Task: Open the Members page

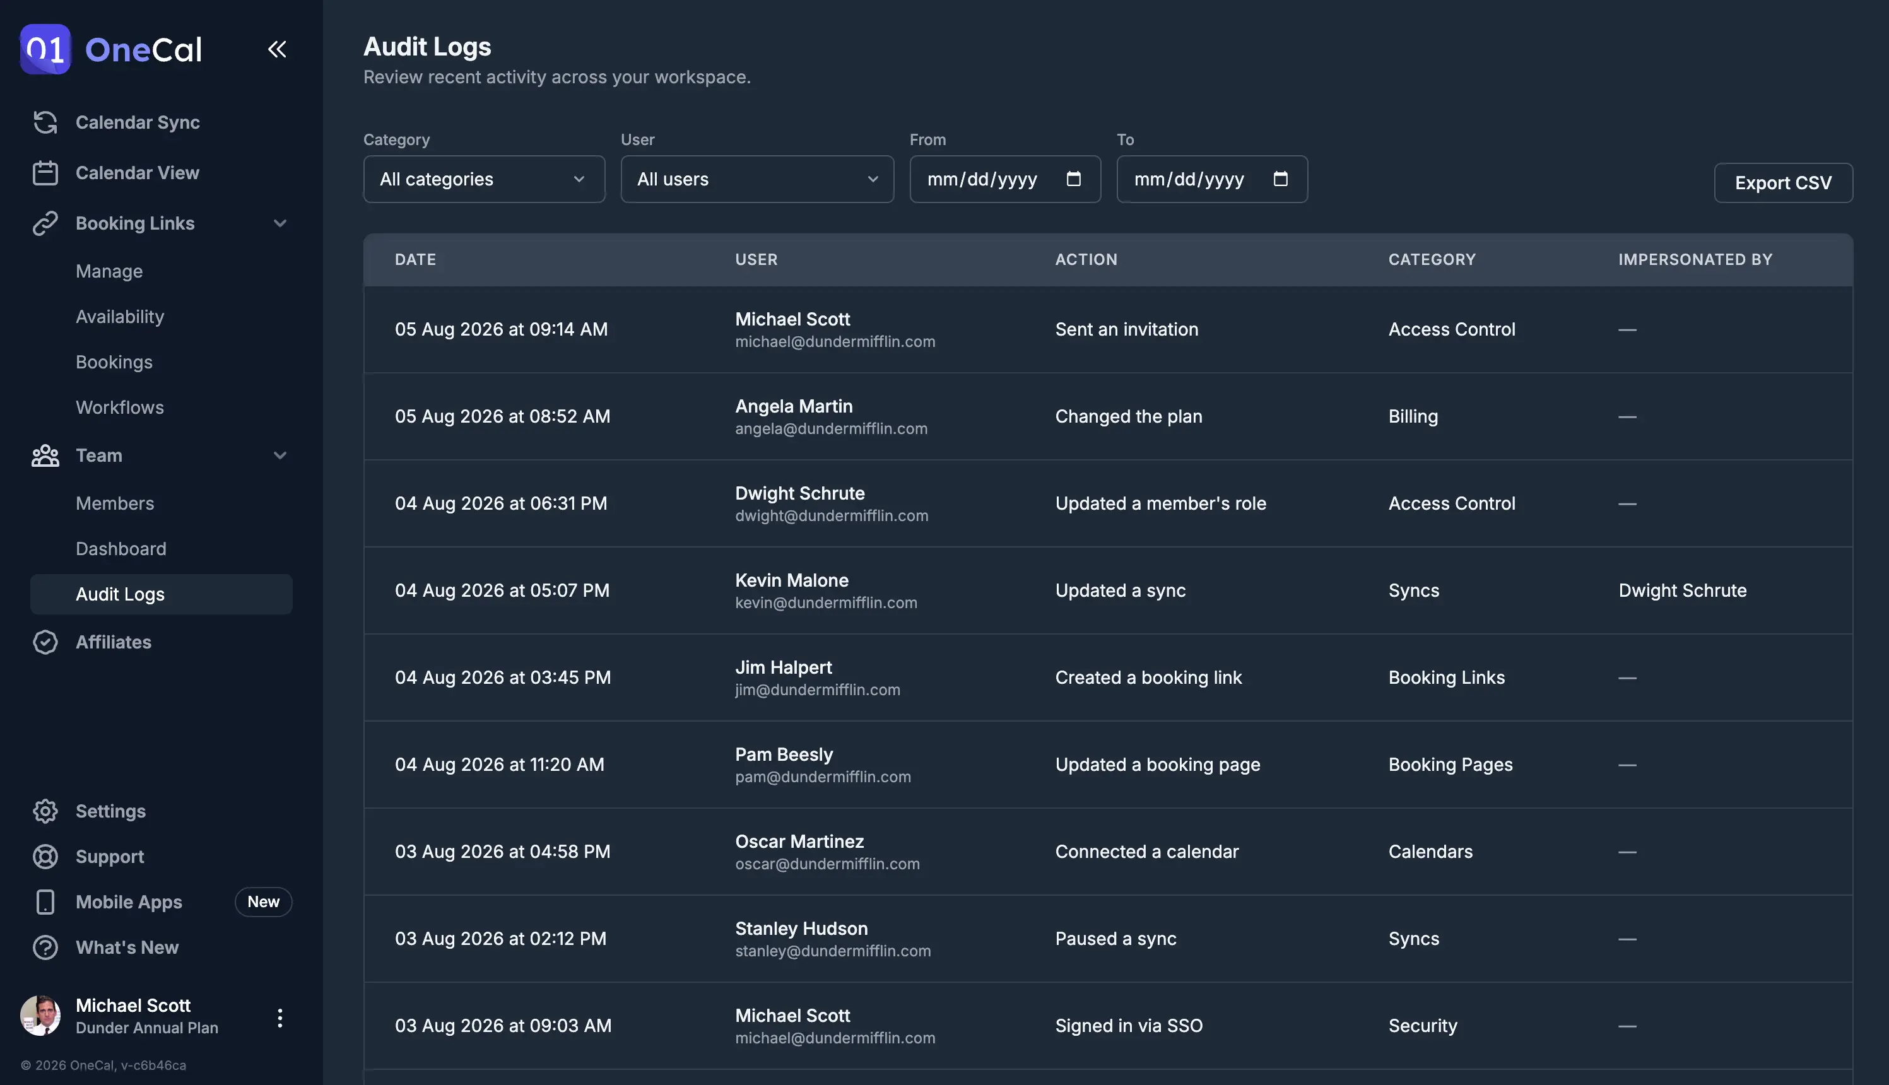Action: tap(115, 504)
